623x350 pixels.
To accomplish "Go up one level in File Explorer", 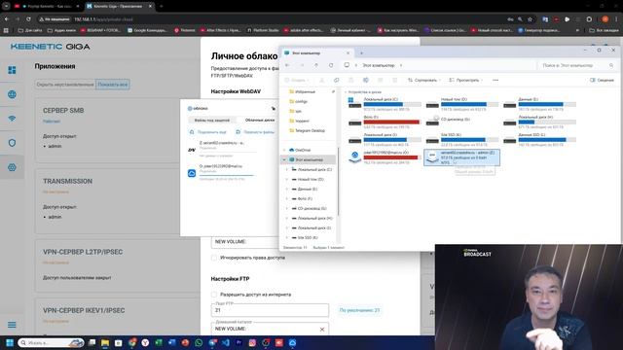I will tap(316, 65).
